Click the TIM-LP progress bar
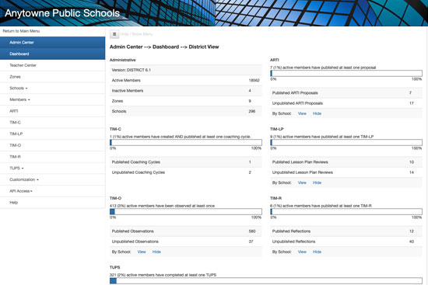 [x=346, y=143]
